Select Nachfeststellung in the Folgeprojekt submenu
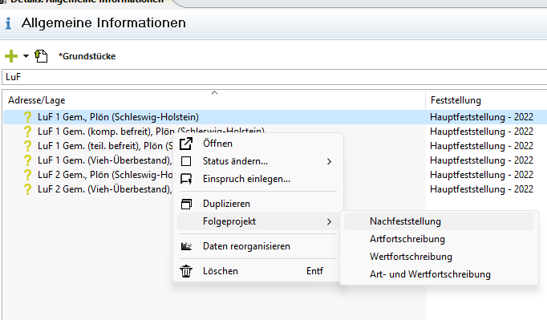Image resolution: width=547 pixels, height=320 pixels. click(439, 221)
